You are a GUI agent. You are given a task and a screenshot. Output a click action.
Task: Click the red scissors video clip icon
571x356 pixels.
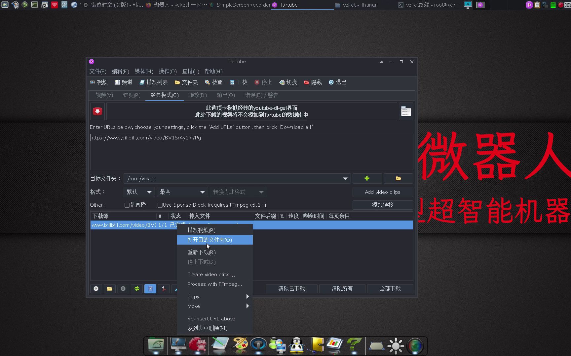coord(164,288)
